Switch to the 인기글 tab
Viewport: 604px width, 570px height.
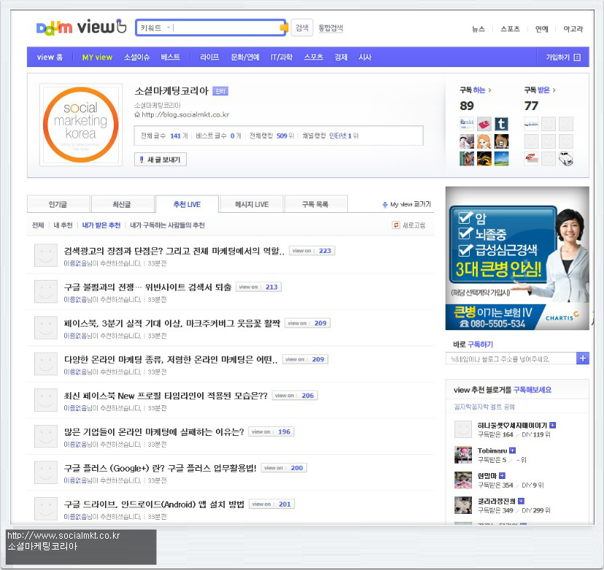point(58,204)
